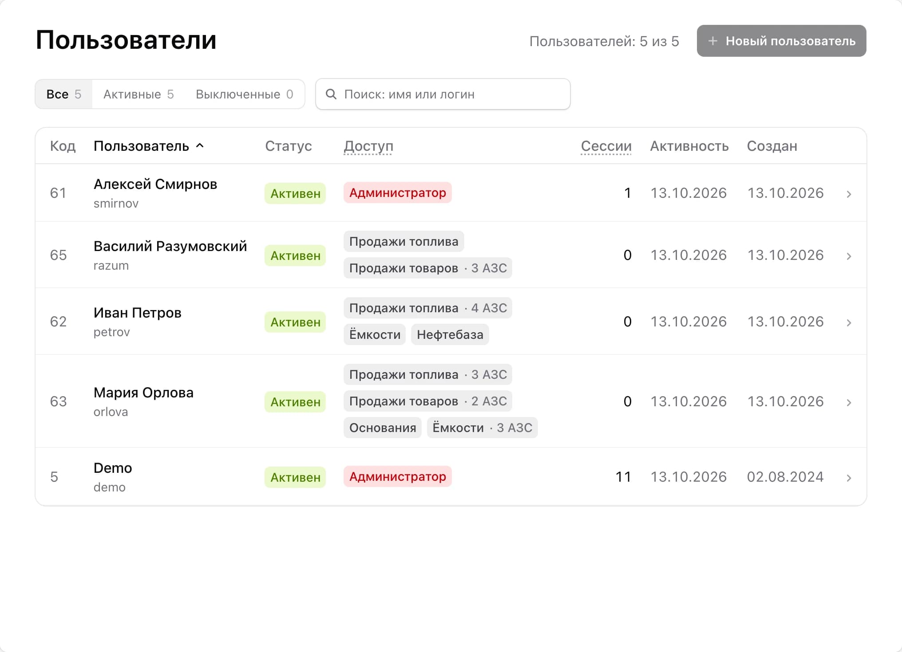Viewport: 902px width, 652px height.
Task: Click the Продажи топлива · 3 АЗС tag
Action: (428, 374)
